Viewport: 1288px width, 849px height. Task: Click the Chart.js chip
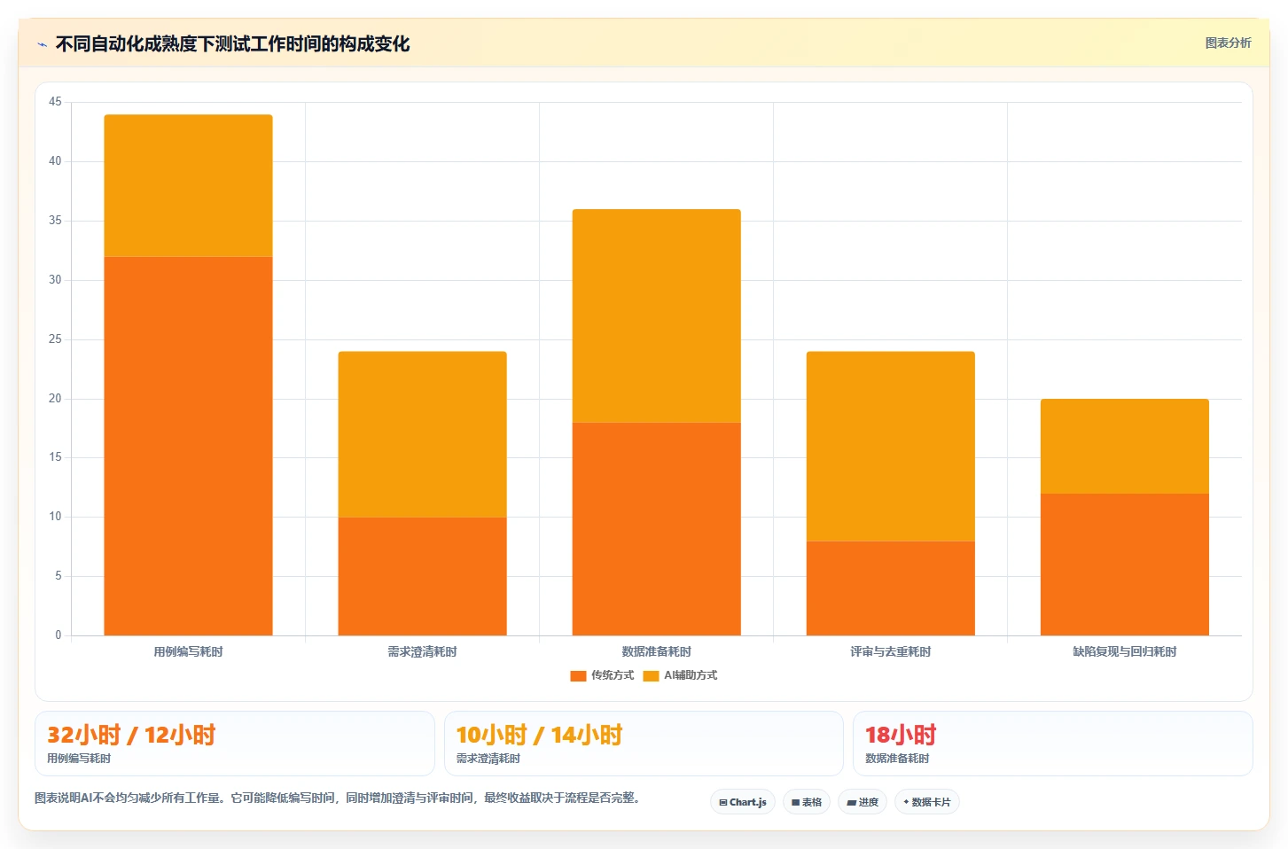743,802
